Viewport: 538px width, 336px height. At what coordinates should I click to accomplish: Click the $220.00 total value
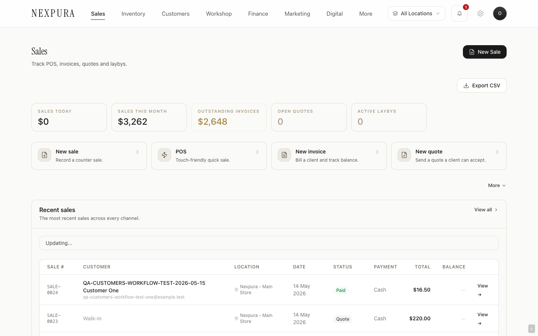(420, 318)
